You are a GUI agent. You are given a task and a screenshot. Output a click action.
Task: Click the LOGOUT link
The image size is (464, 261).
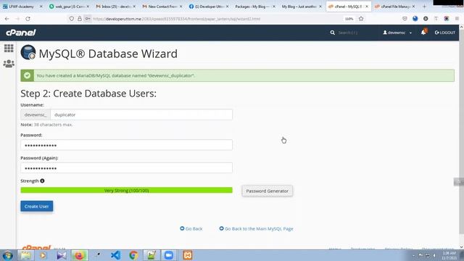(x=444, y=33)
